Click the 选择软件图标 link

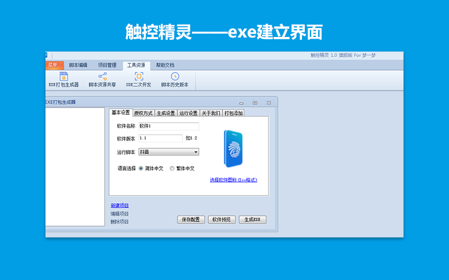[233, 180]
